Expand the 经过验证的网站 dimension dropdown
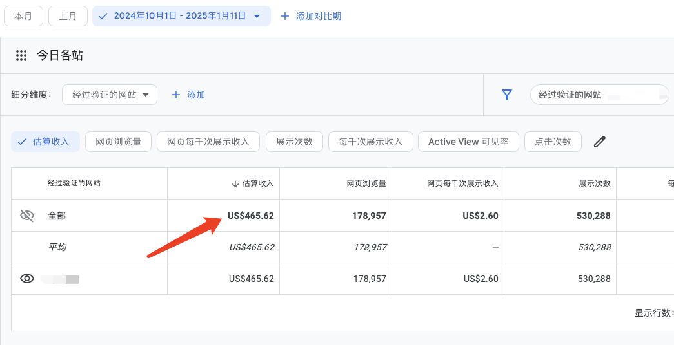 [x=110, y=95]
